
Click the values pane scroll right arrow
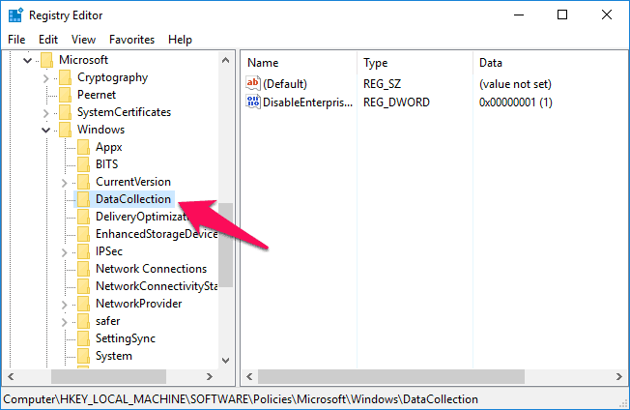click(619, 376)
